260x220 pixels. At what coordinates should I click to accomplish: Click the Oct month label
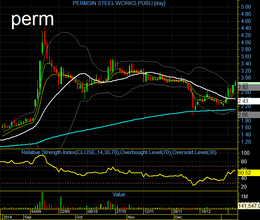79,217
